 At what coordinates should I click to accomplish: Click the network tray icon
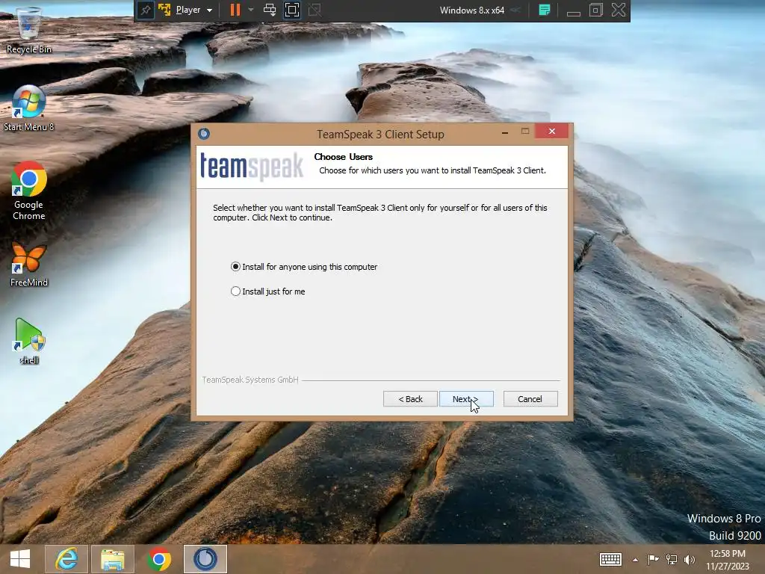pos(672,559)
